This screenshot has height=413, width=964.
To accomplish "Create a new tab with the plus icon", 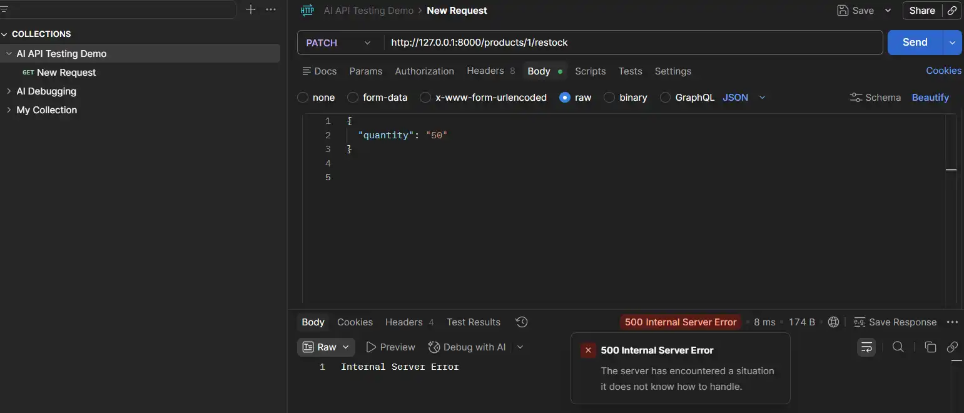I will pyautogui.click(x=251, y=9).
